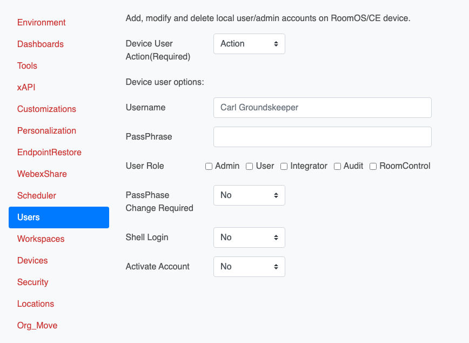Tick the Admin role checkbox
469x343 pixels.
click(209, 167)
